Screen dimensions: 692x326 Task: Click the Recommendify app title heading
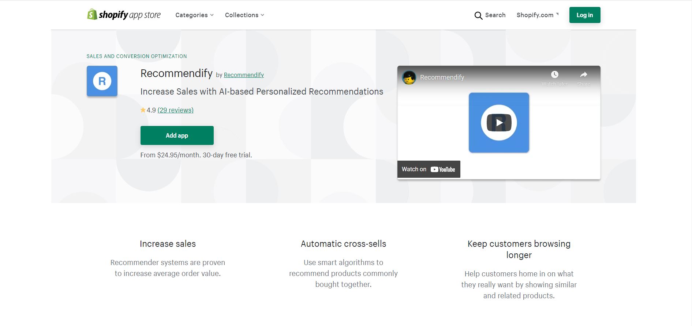(176, 73)
